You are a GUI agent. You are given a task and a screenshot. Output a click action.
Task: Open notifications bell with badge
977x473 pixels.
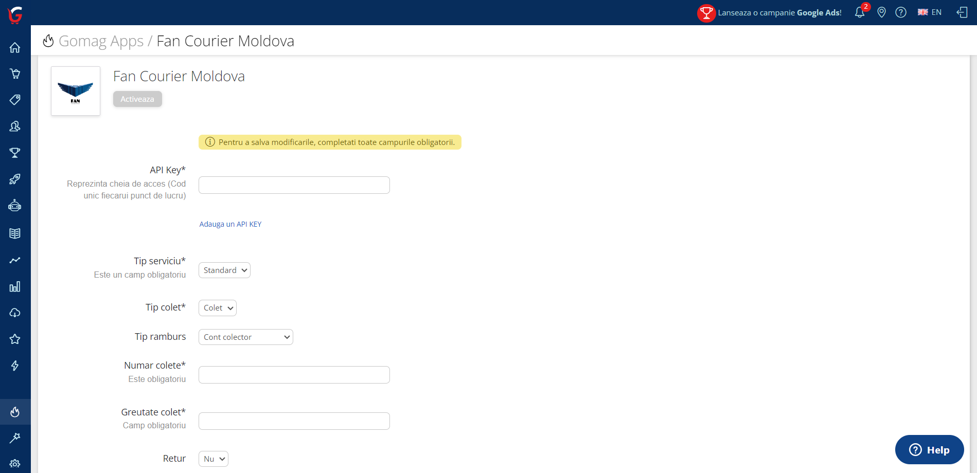point(860,12)
